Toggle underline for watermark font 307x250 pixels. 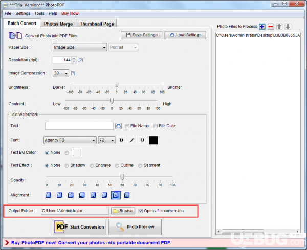pos(143,140)
